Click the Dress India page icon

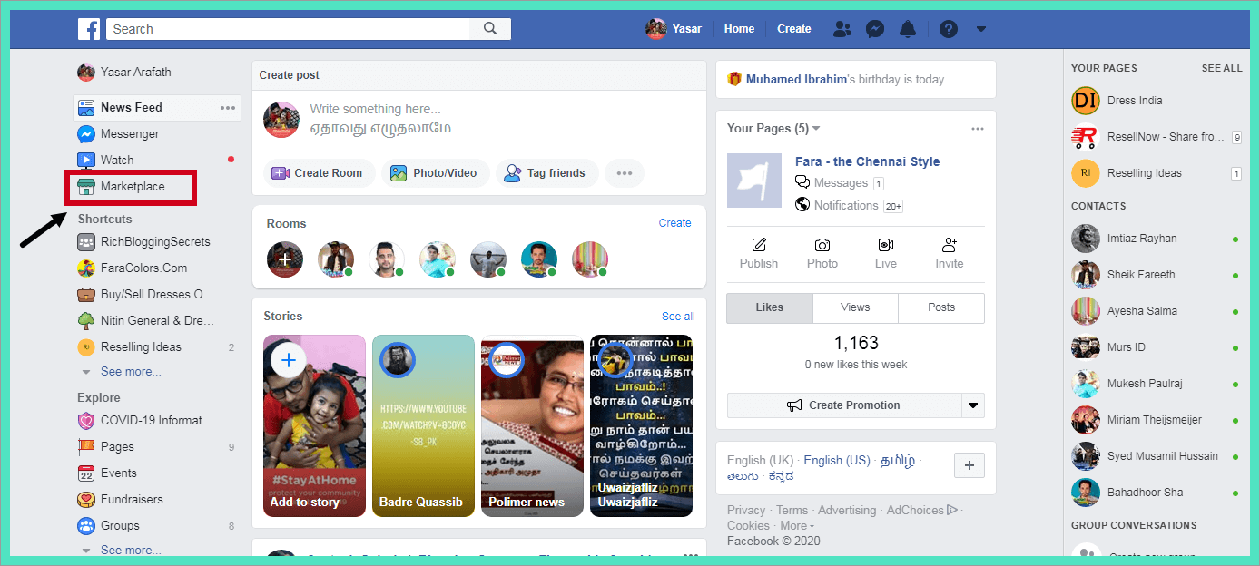tap(1086, 101)
